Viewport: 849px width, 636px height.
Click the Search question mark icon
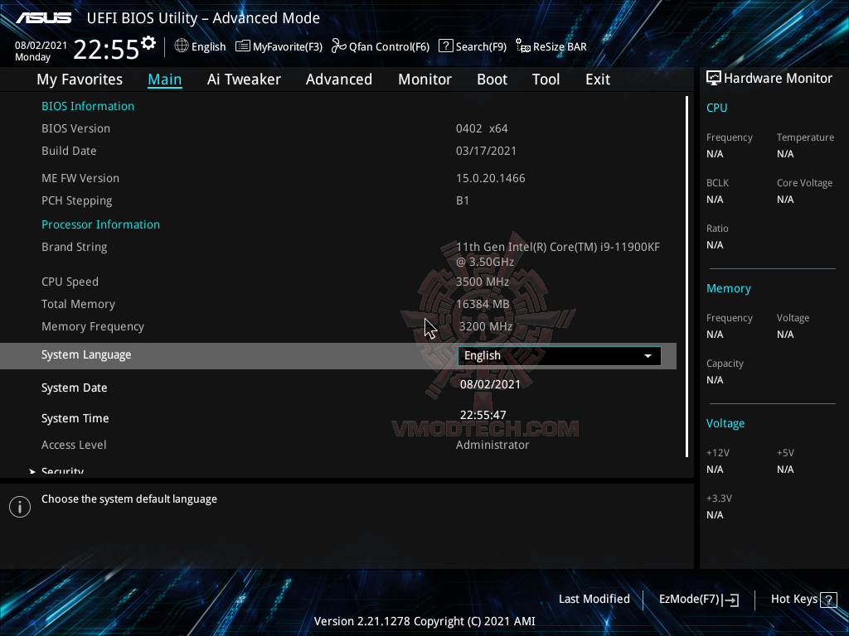click(x=445, y=46)
